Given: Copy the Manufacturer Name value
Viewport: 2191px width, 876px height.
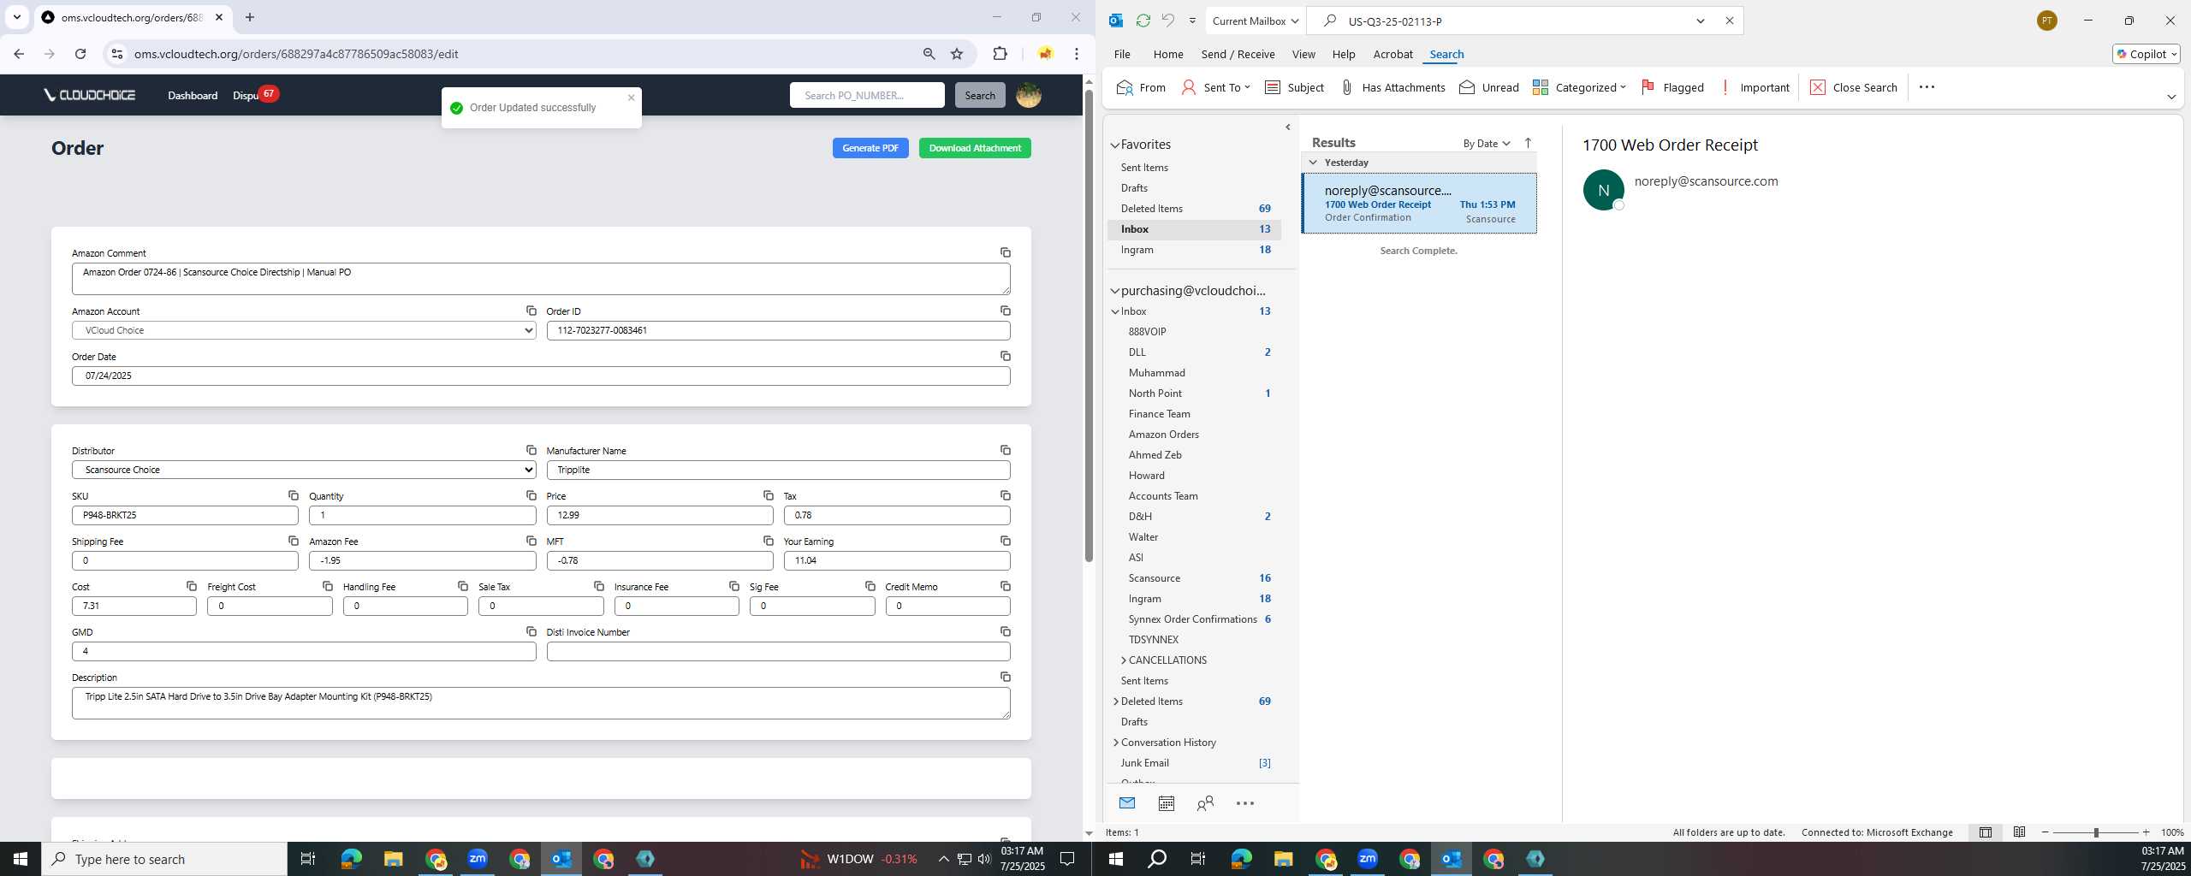Looking at the screenshot, I should click(1006, 450).
